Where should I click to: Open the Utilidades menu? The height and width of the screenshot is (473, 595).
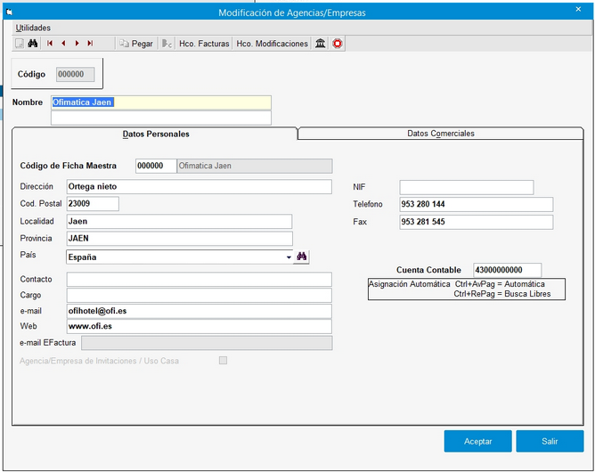point(33,28)
